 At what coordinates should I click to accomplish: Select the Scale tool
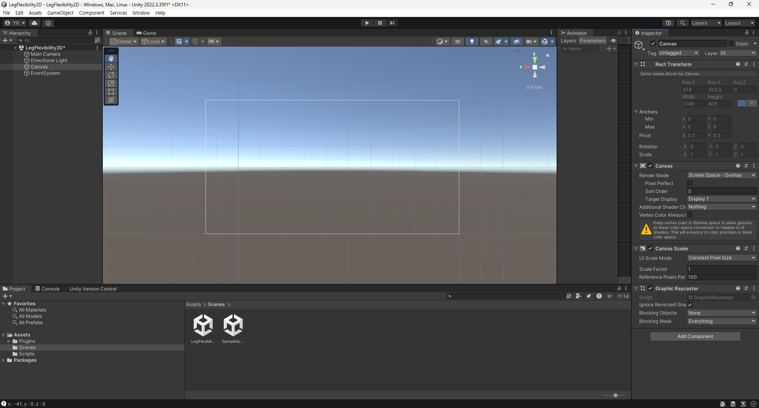click(111, 83)
